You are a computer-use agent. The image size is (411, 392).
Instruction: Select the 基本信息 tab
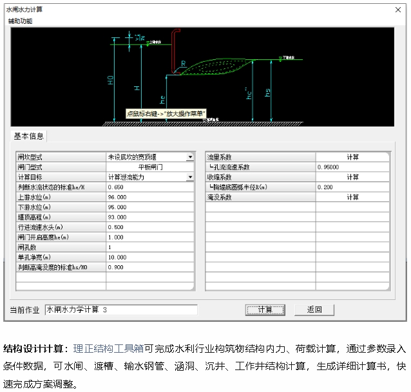click(x=29, y=136)
